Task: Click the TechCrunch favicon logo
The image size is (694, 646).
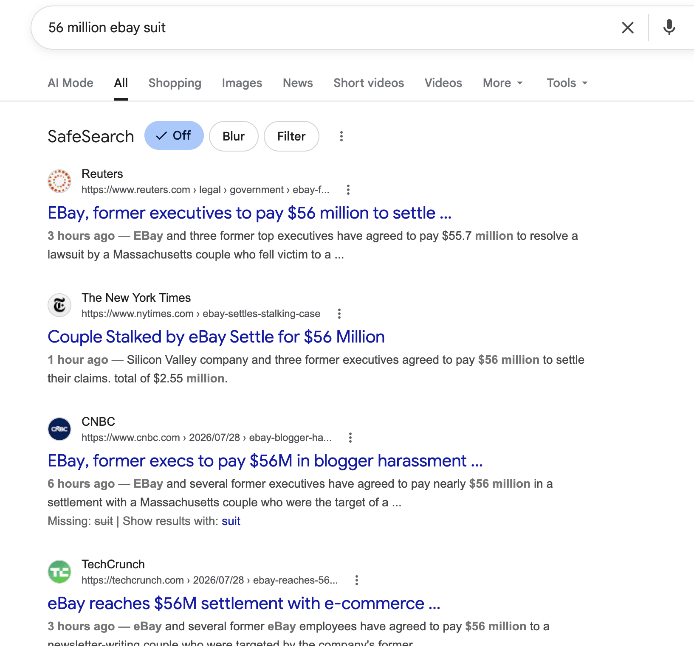Action: (59, 572)
